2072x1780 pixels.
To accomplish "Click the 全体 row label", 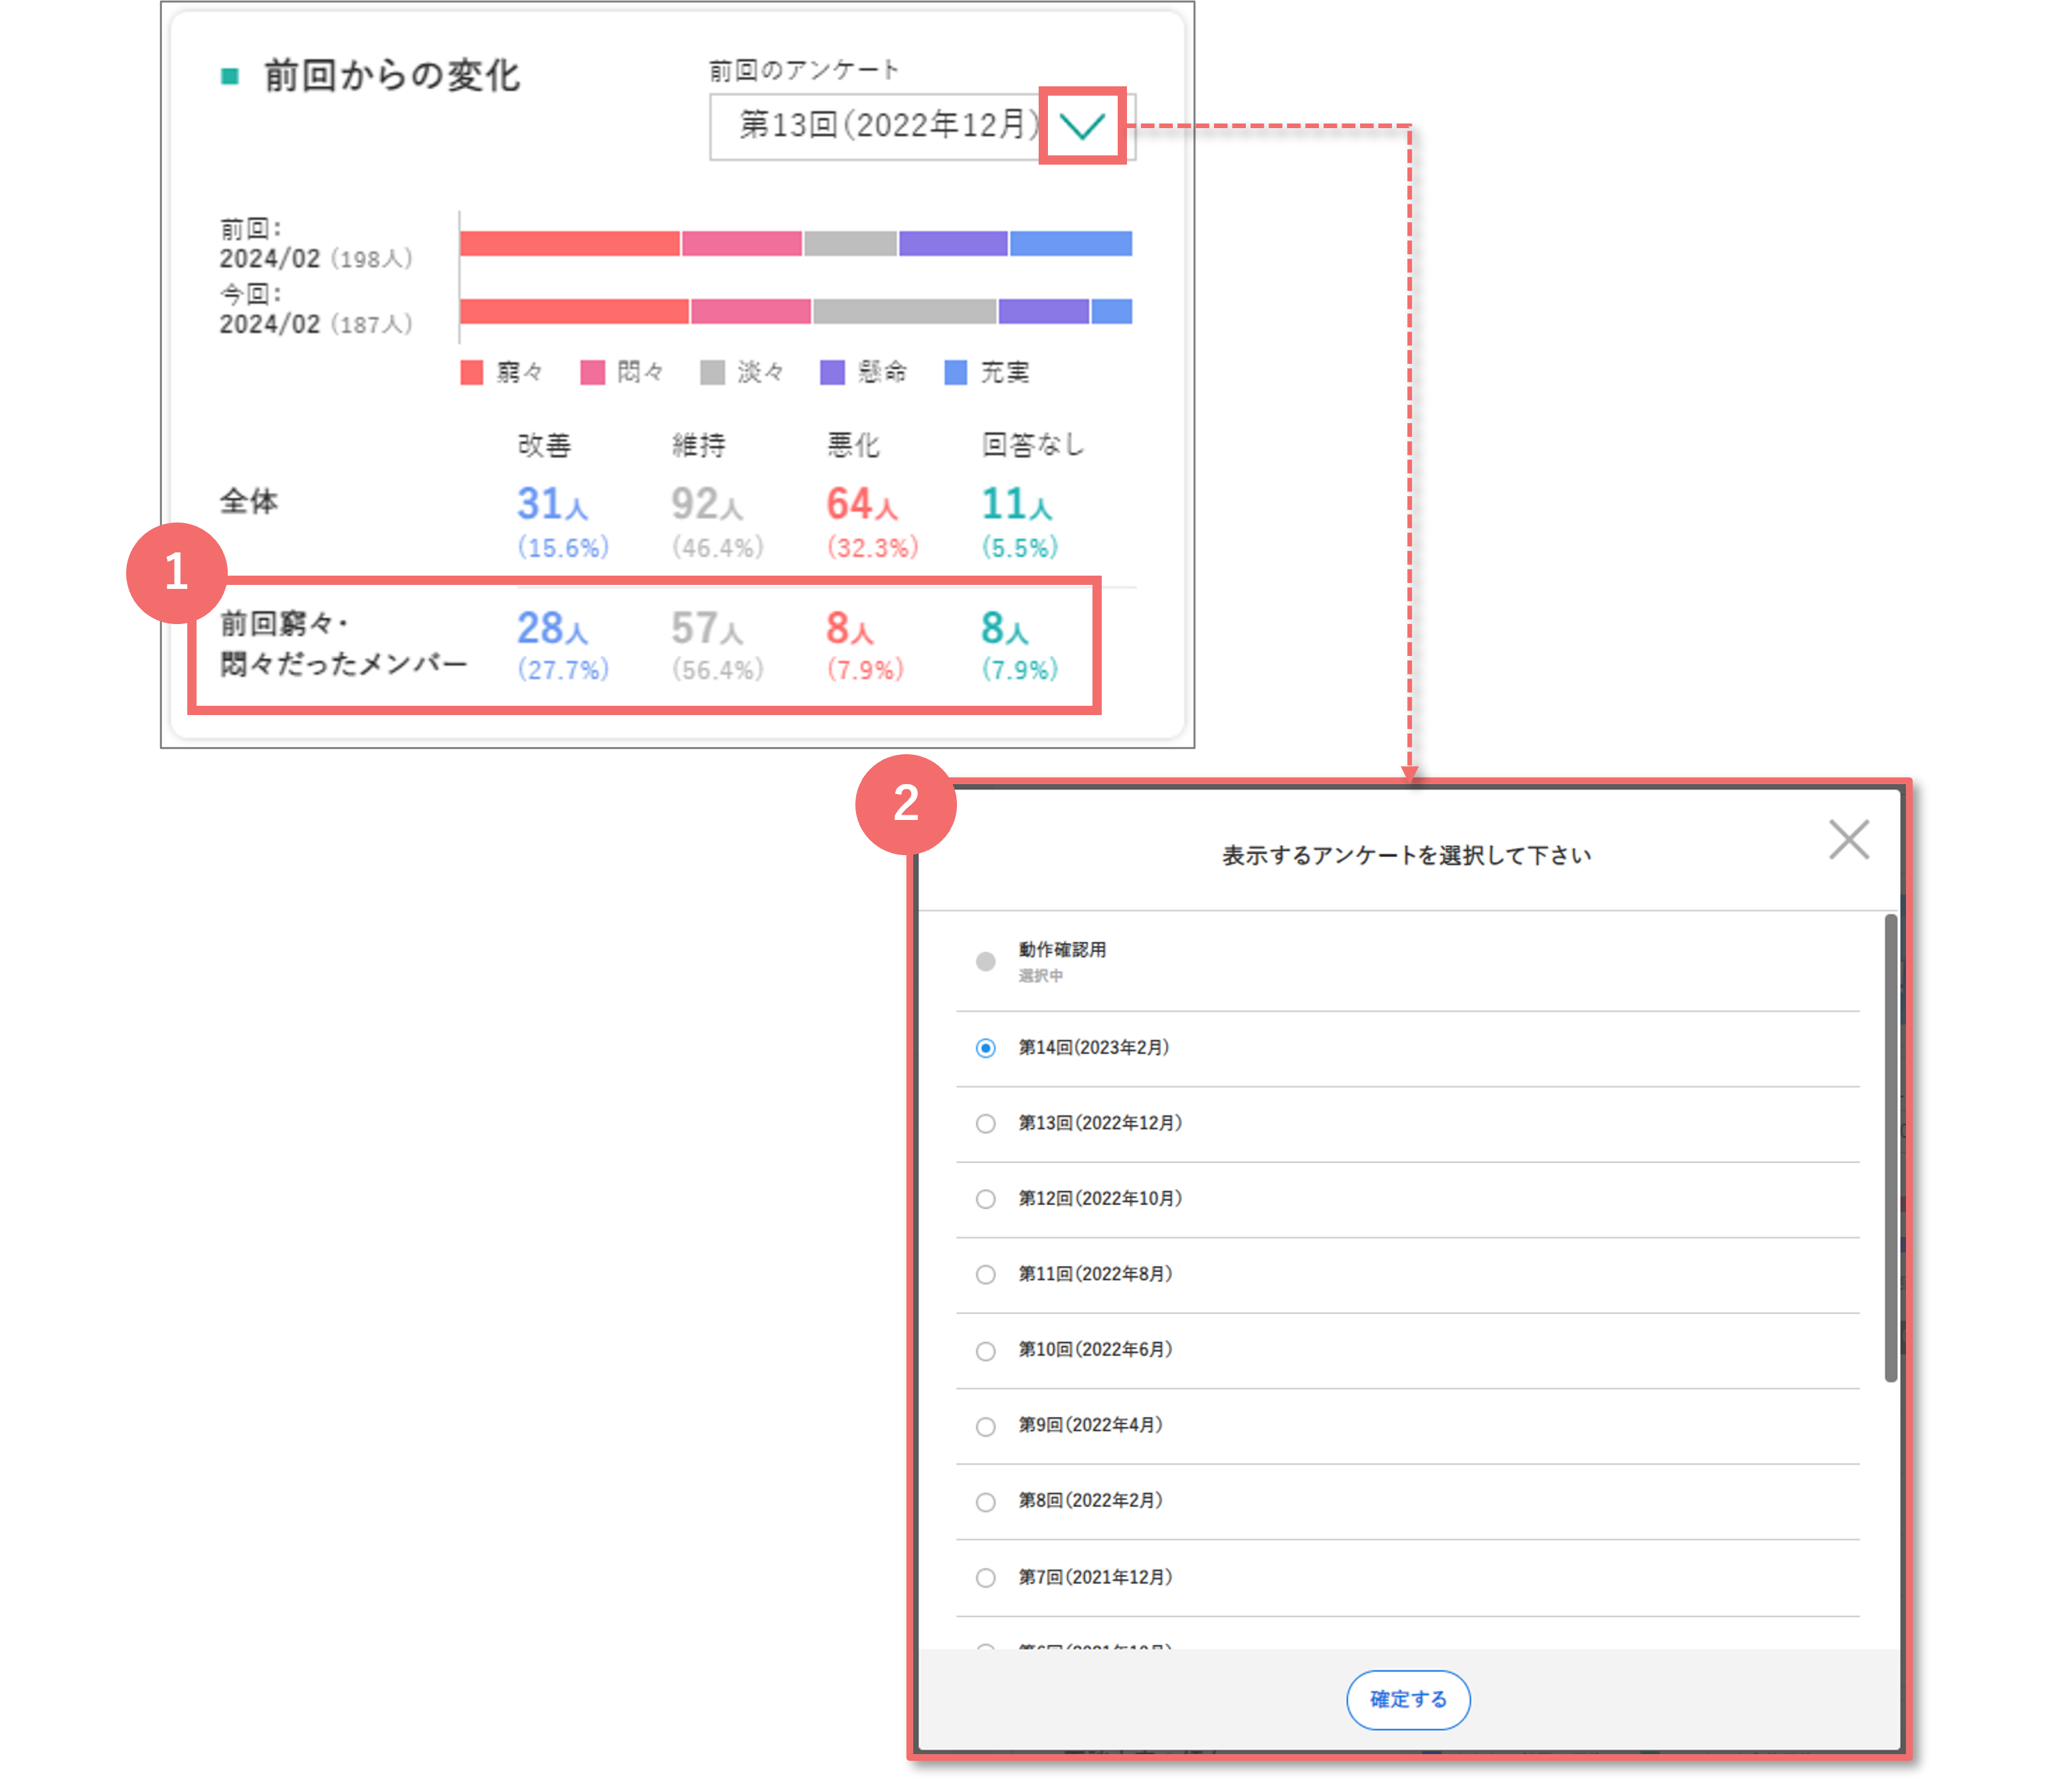I will (x=249, y=501).
